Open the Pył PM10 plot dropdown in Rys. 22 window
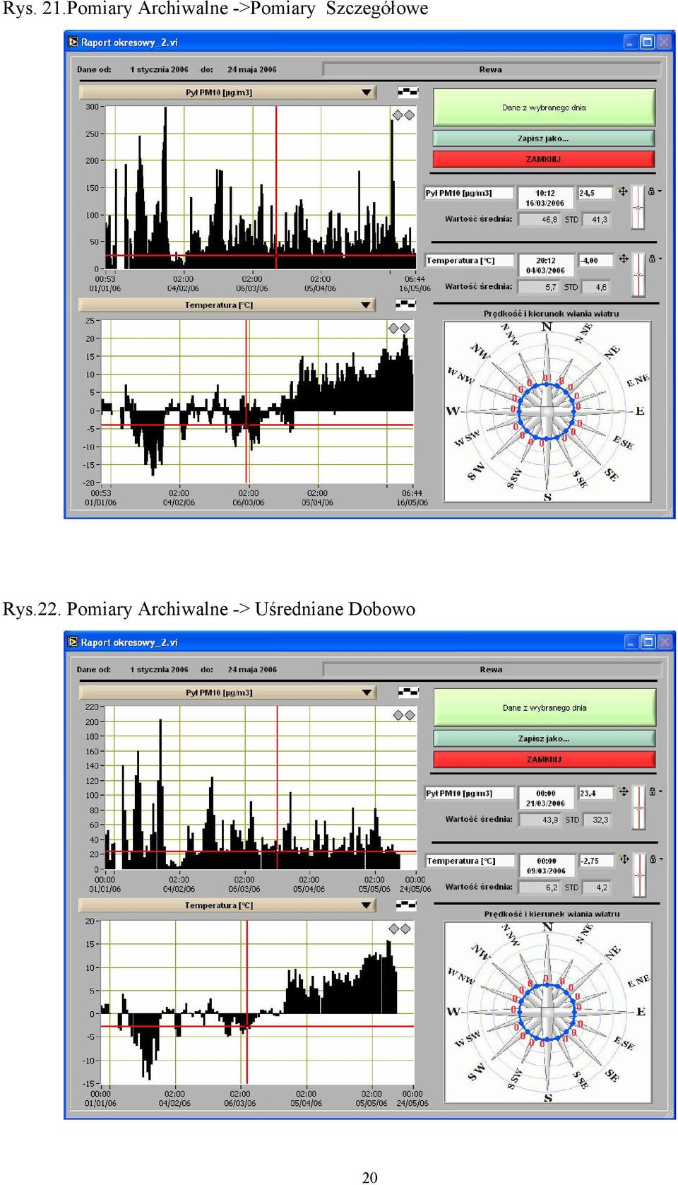678x1185 pixels. [x=227, y=692]
